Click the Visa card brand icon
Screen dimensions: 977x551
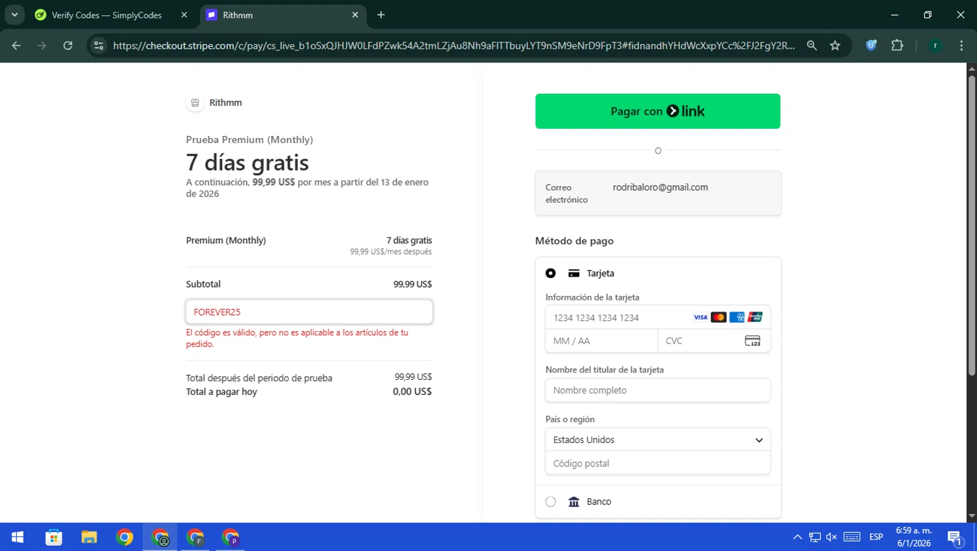point(700,317)
